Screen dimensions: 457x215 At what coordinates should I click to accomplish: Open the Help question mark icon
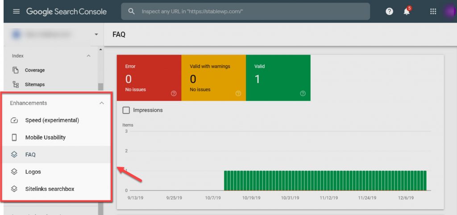[389, 11]
